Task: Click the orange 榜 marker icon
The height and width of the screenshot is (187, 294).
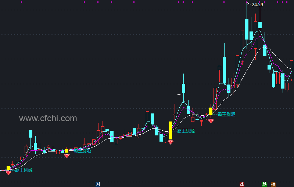Action: click(273, 184)
